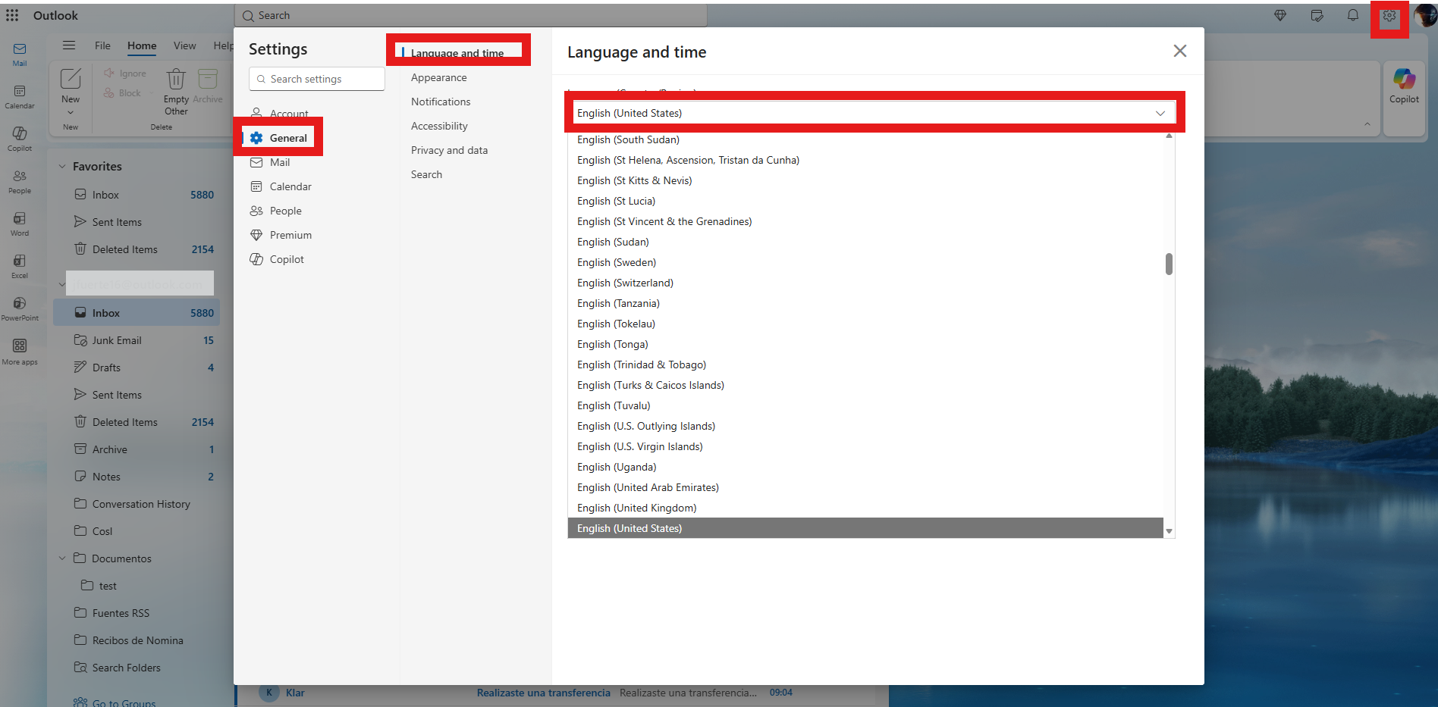Switch to the View ribbon tab
The height and width of the screenshot is (707, 1438).
tap(184, 45)
